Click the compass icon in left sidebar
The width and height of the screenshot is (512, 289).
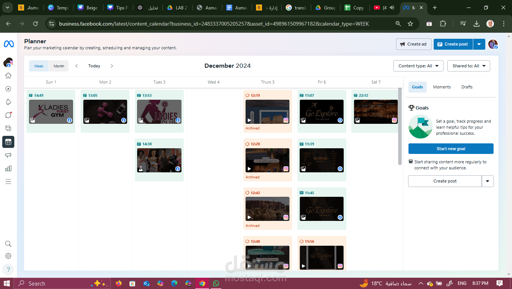pos(8,89)
